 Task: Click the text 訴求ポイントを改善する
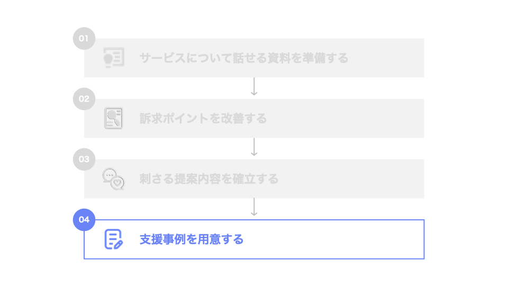203,119
